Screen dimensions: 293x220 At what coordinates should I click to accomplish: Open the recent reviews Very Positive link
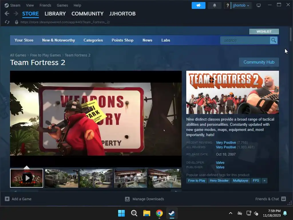click(226, 143)
